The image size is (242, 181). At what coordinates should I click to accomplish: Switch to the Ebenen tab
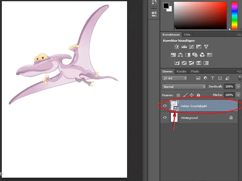point(167,71)
